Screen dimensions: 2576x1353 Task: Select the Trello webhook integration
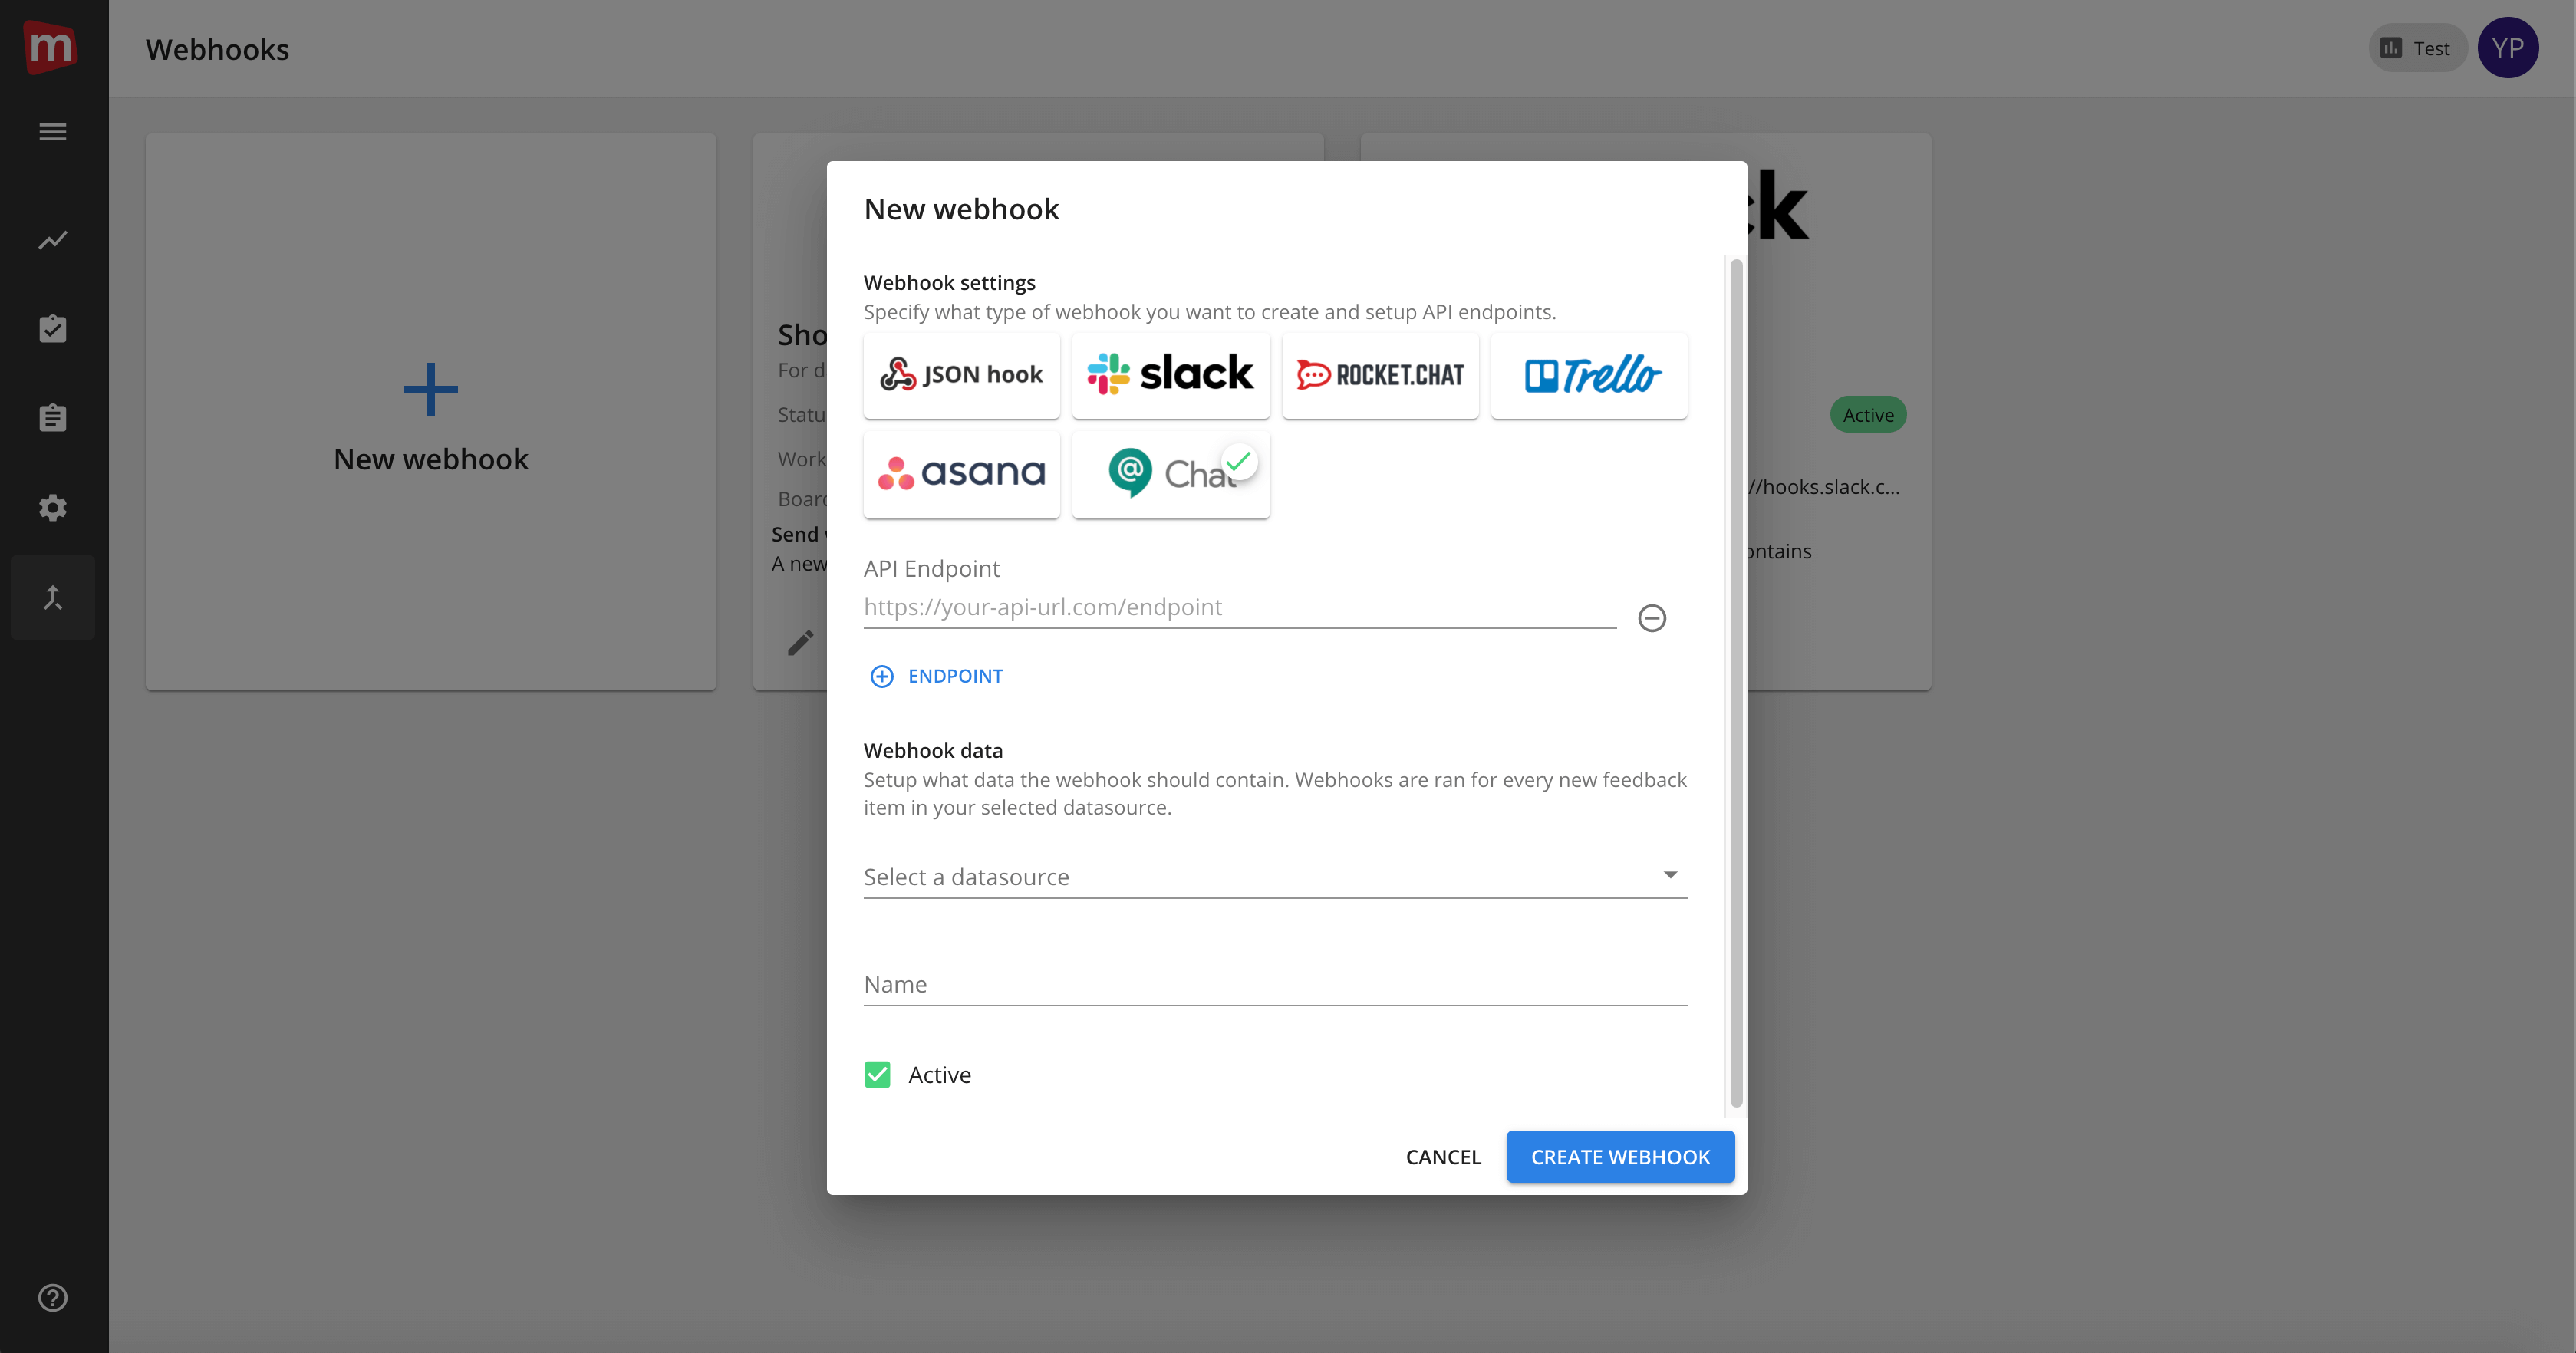[1589, 374]
